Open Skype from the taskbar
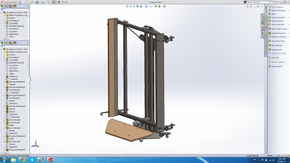This screenshot has width=290, height=163. (x=32, y=160)
